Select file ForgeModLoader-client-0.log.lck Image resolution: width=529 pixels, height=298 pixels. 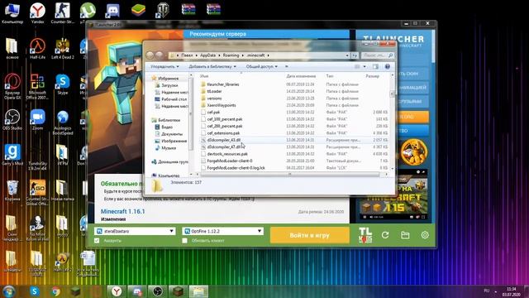(x=236, y=168)
